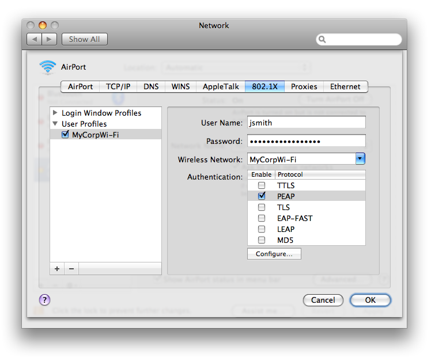
Task: Select the 802.1X tab
Action: pos(264,87)
